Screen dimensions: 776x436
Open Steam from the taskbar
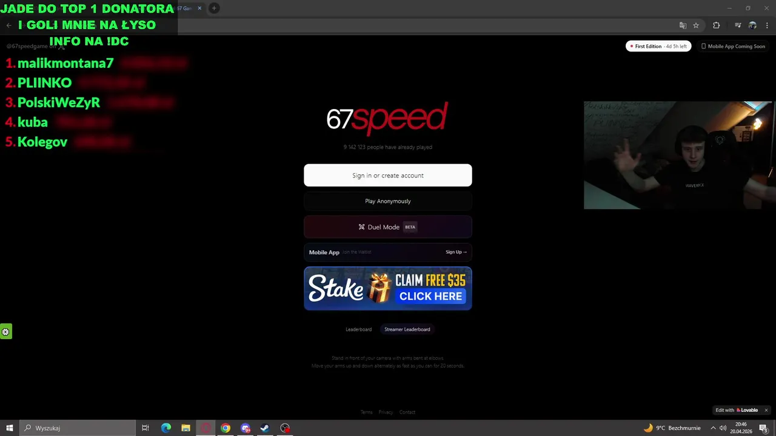point(265,428)
